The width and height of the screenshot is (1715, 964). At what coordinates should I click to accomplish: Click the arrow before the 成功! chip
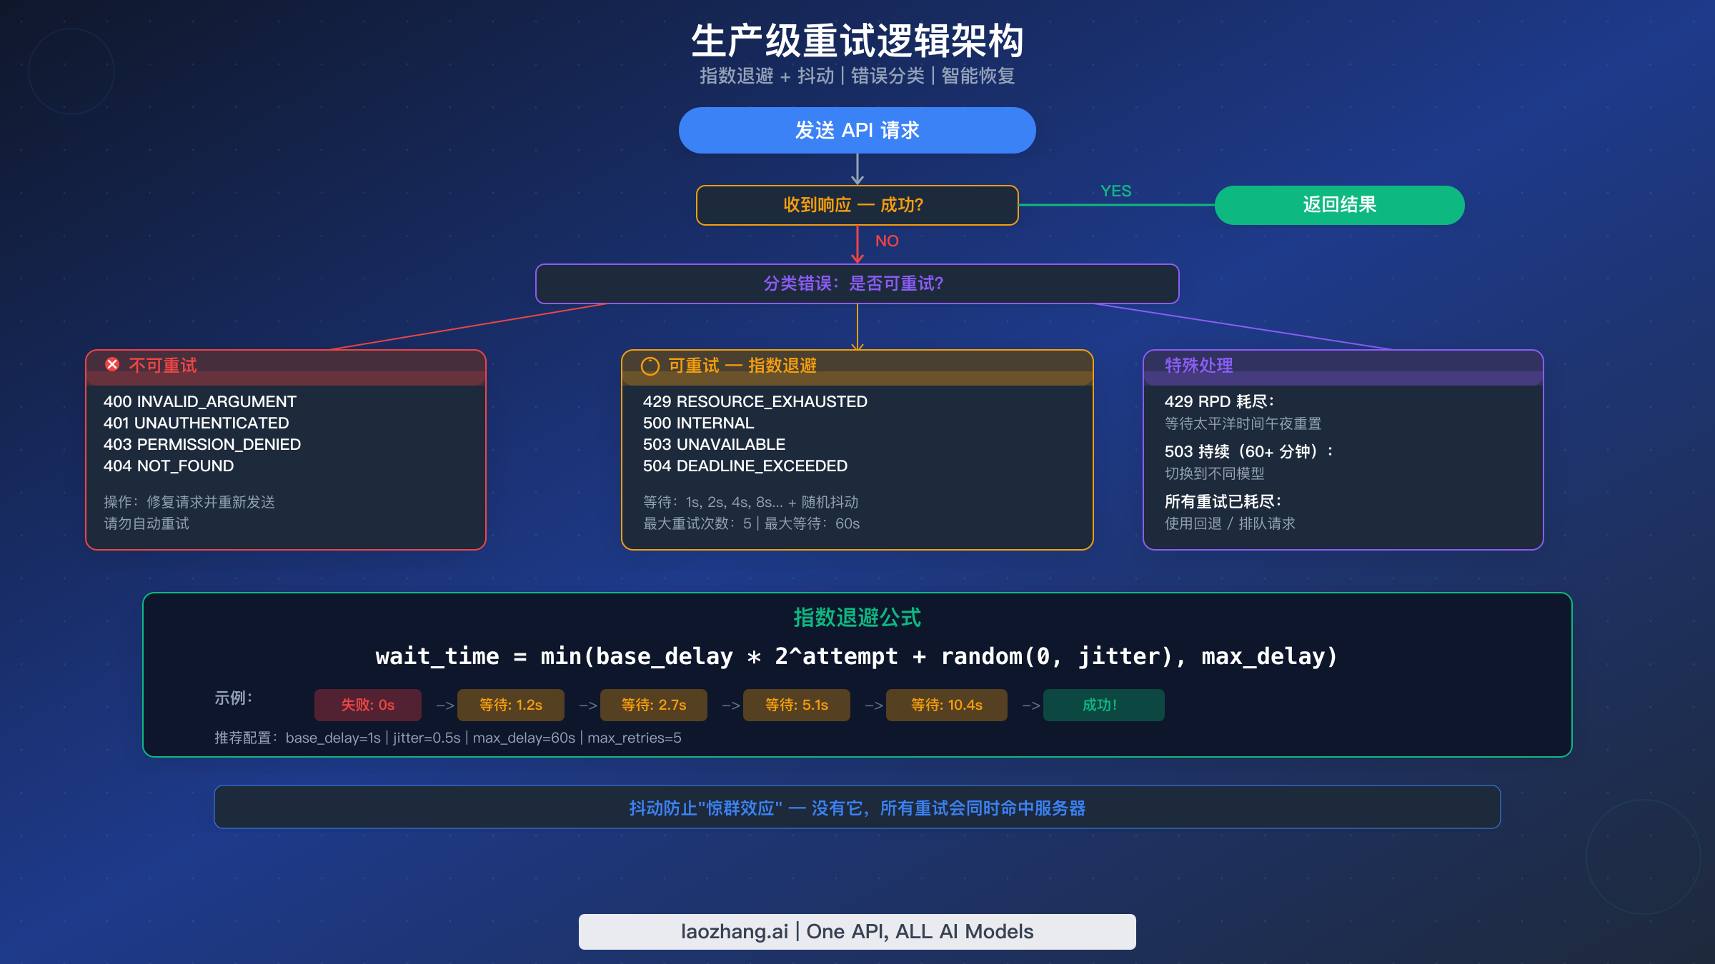pyautogui.click(x=1031, y=705)
